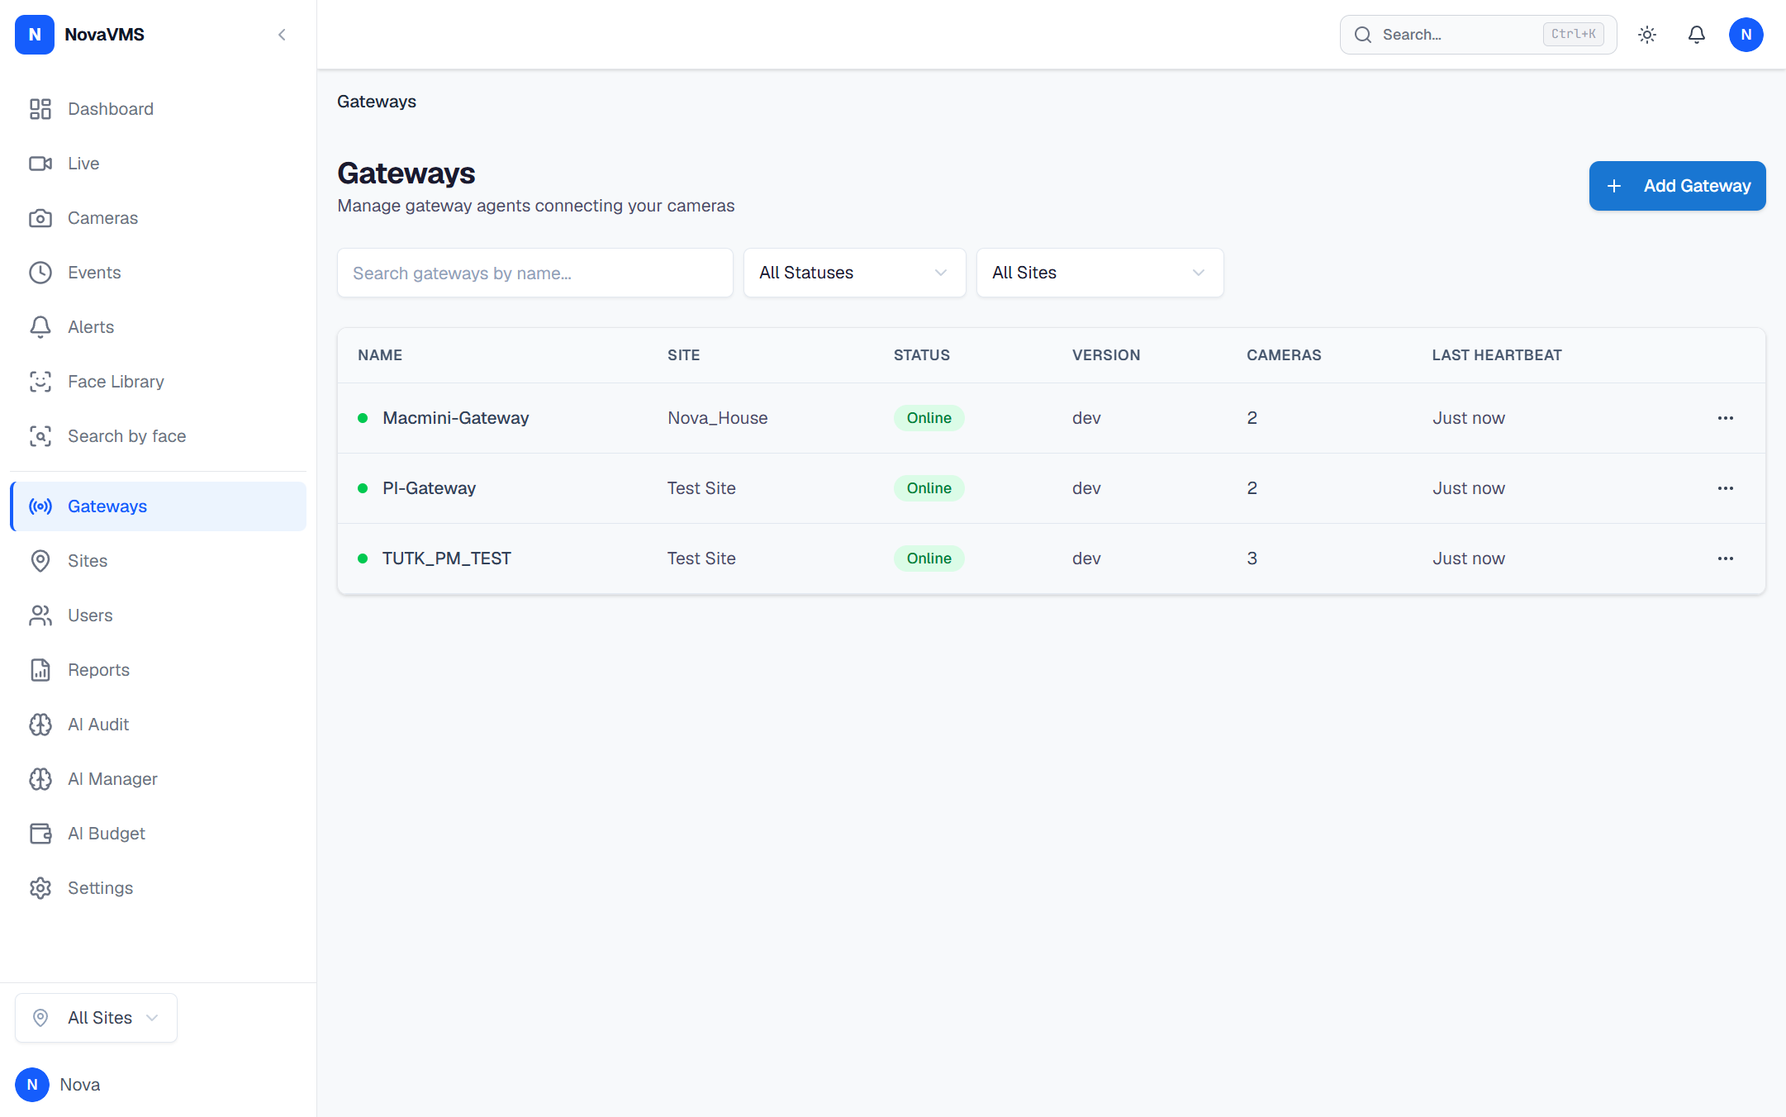The width and height of the screenshot is (1786, 1117).
Task: Open actions menu for Macmini-Gateway row
Action: click(1726, 418)
